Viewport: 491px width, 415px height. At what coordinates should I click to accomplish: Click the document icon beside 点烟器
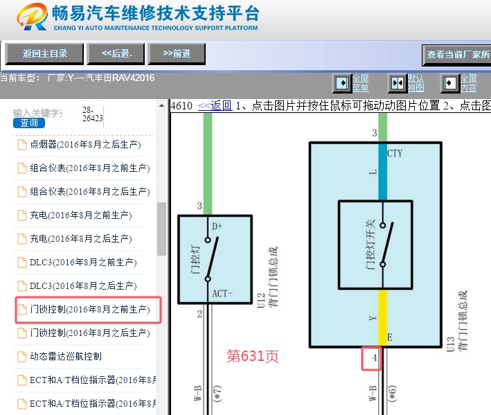pyautogui.click(x=22, y=145)
